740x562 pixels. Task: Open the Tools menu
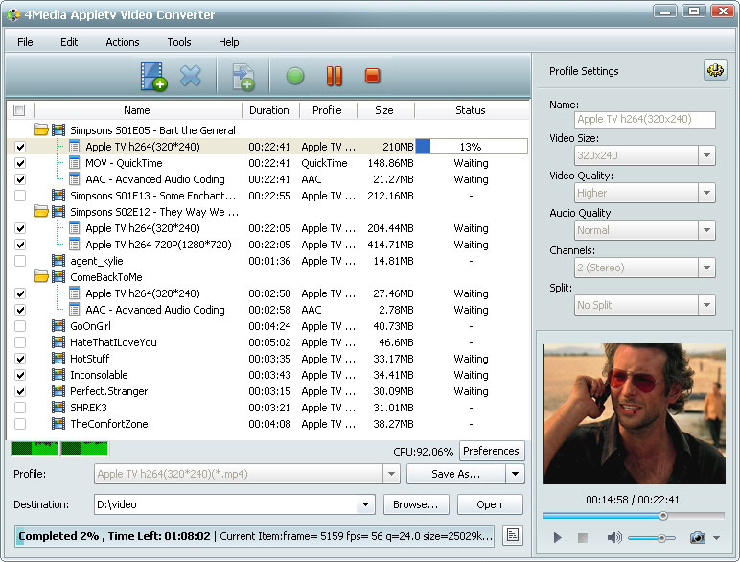click(179, 42)
